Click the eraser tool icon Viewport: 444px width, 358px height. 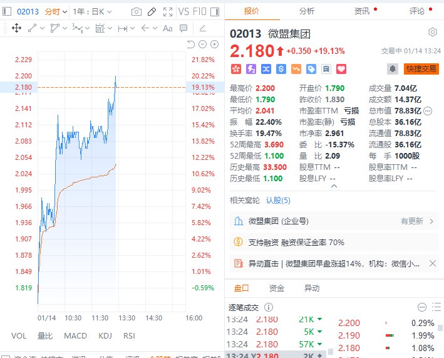(202, 28)
